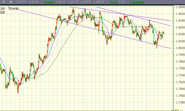Select the 1.7940 price axis label
The width and height of the screenshot is (185, 111).
(x=180, y=55)
